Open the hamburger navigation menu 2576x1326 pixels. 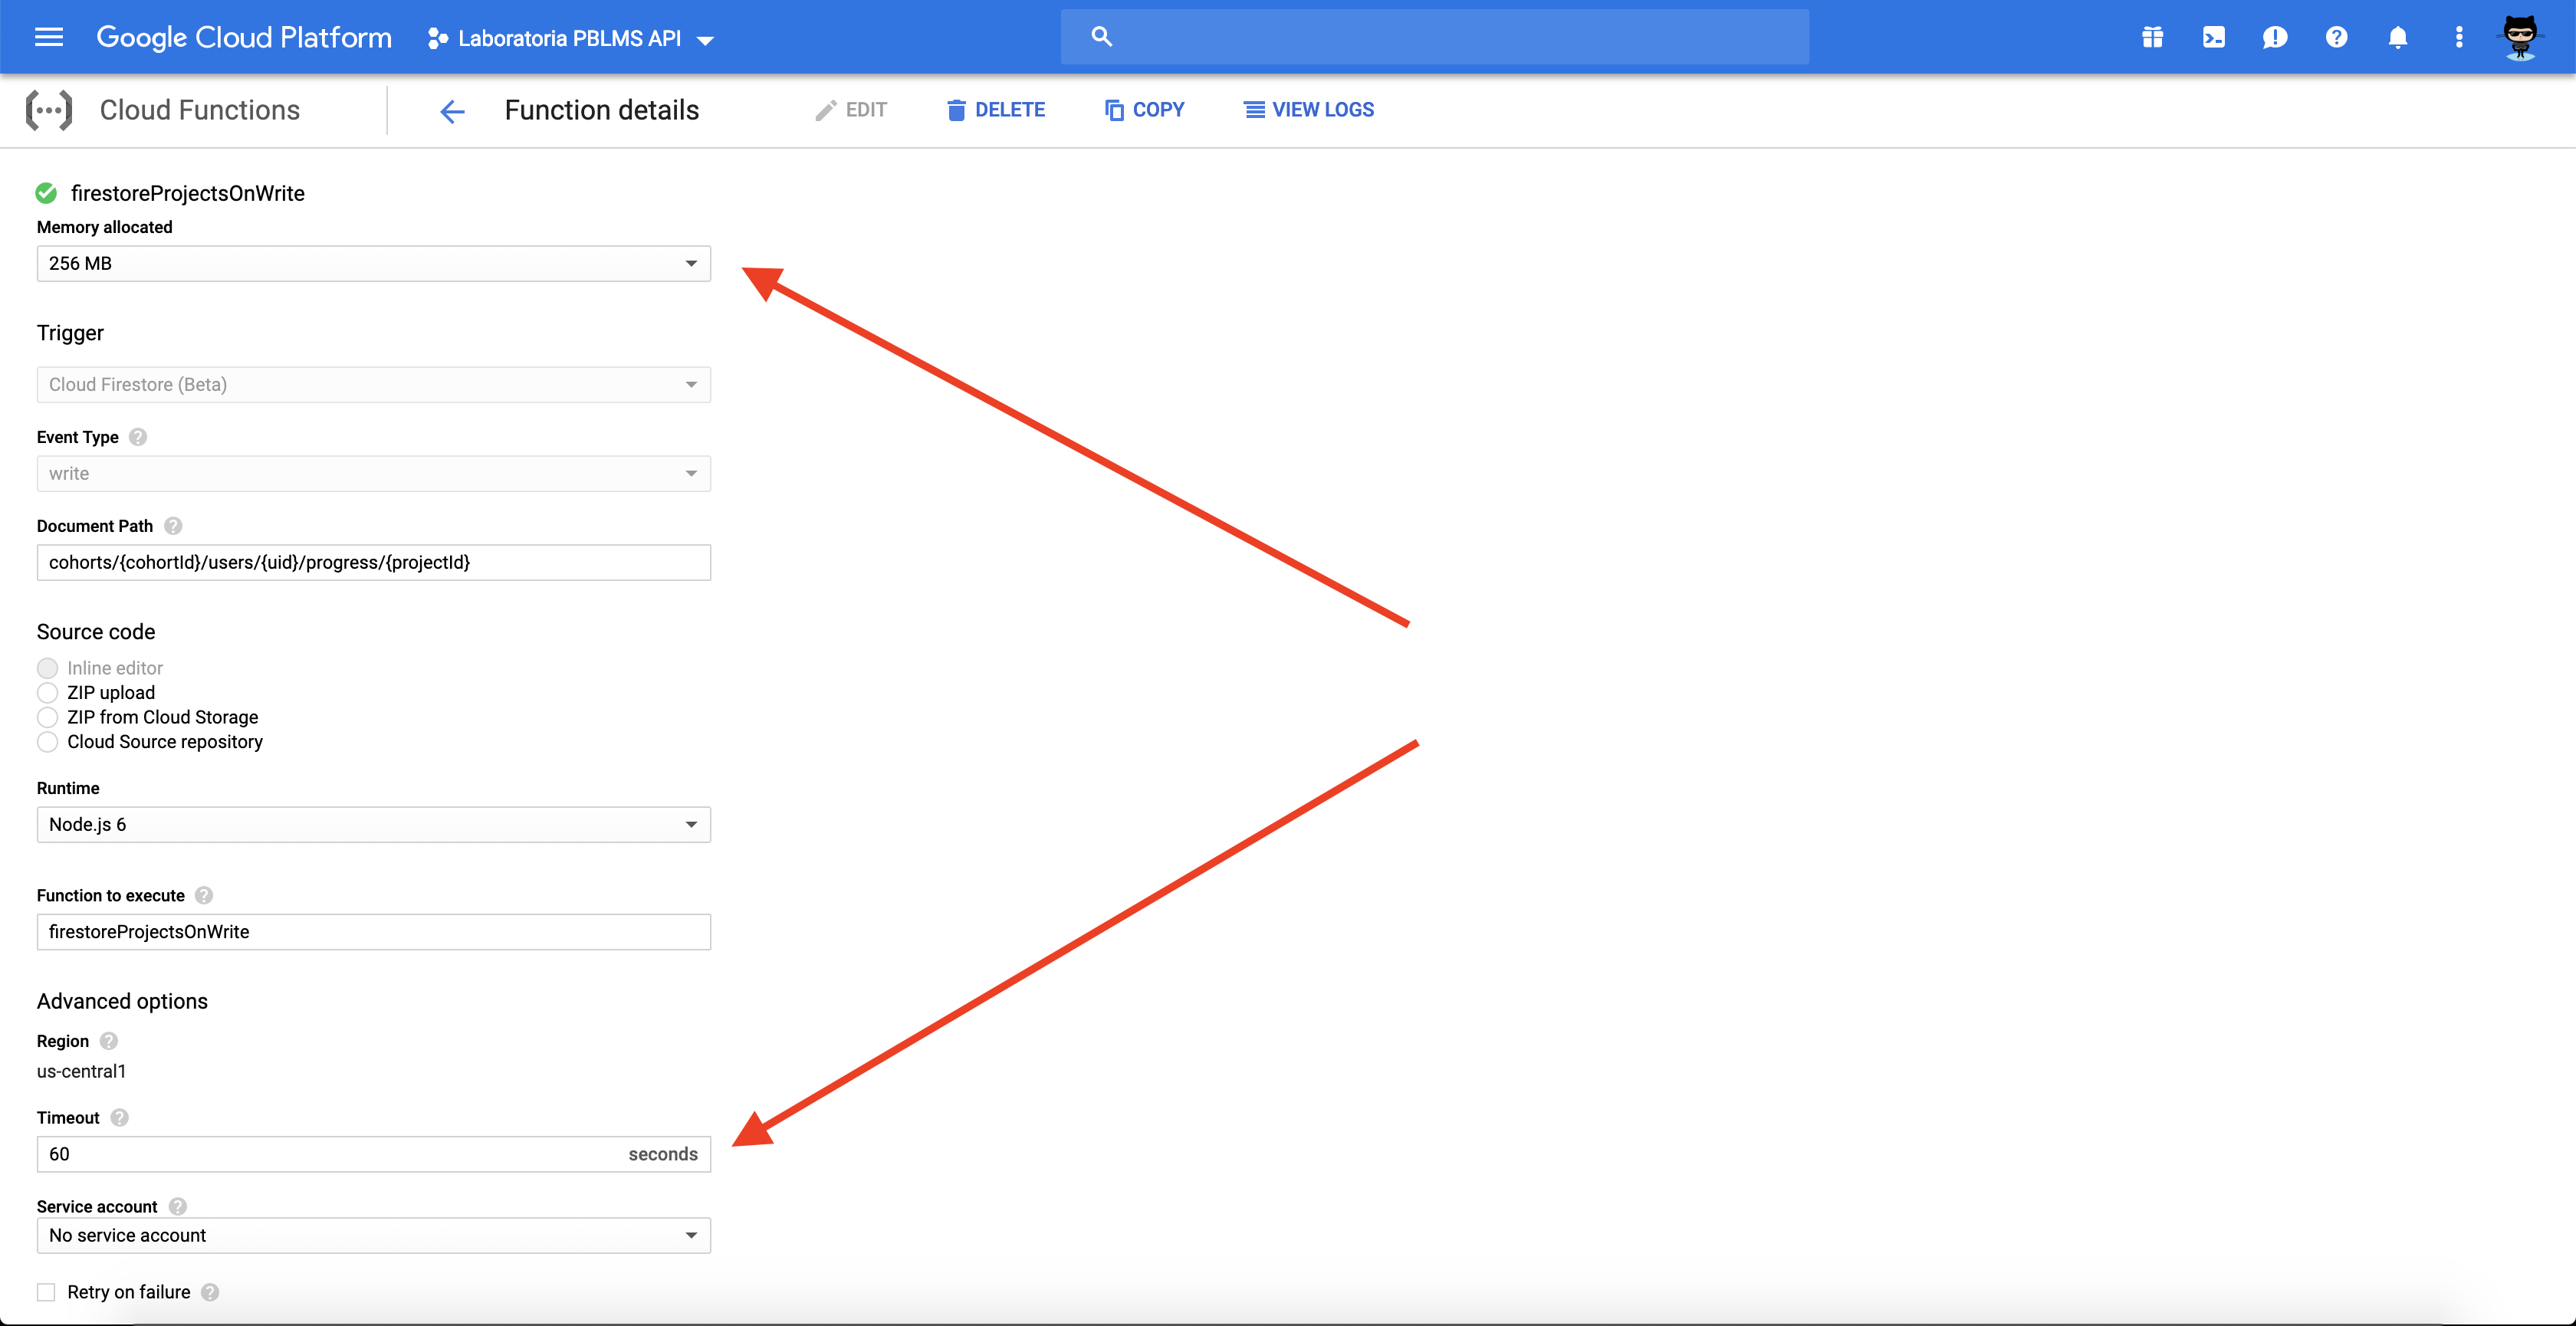[48, 37]
